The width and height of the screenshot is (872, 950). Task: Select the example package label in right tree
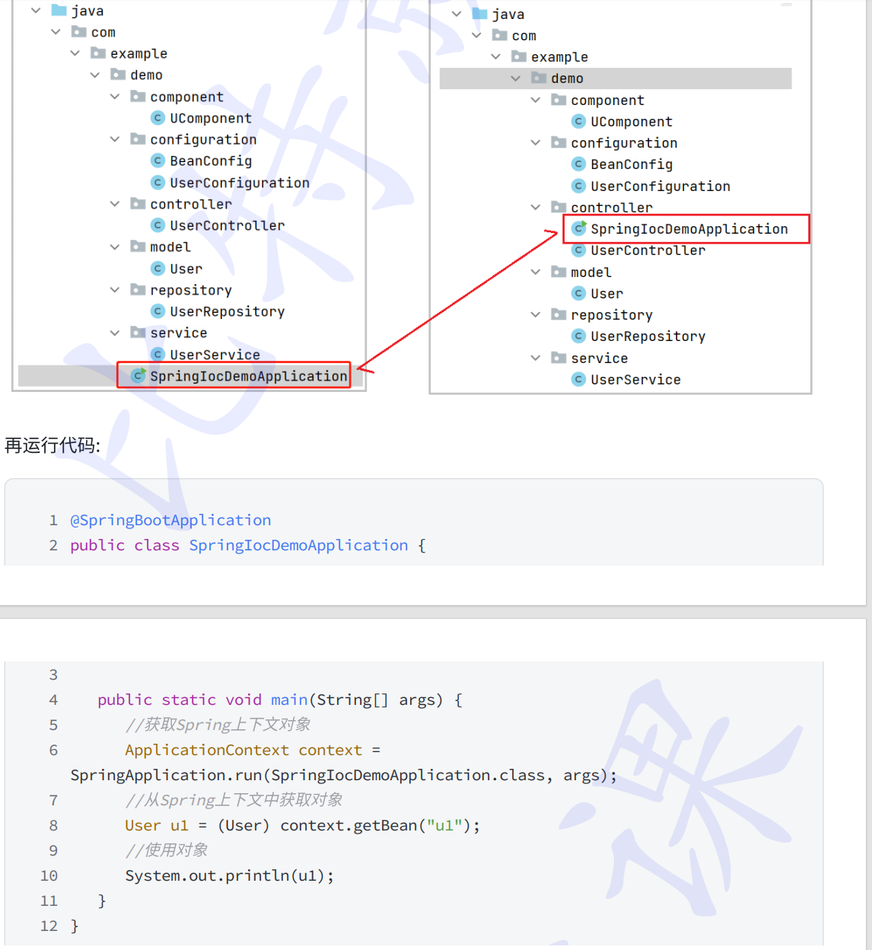[x=559, y=57]
